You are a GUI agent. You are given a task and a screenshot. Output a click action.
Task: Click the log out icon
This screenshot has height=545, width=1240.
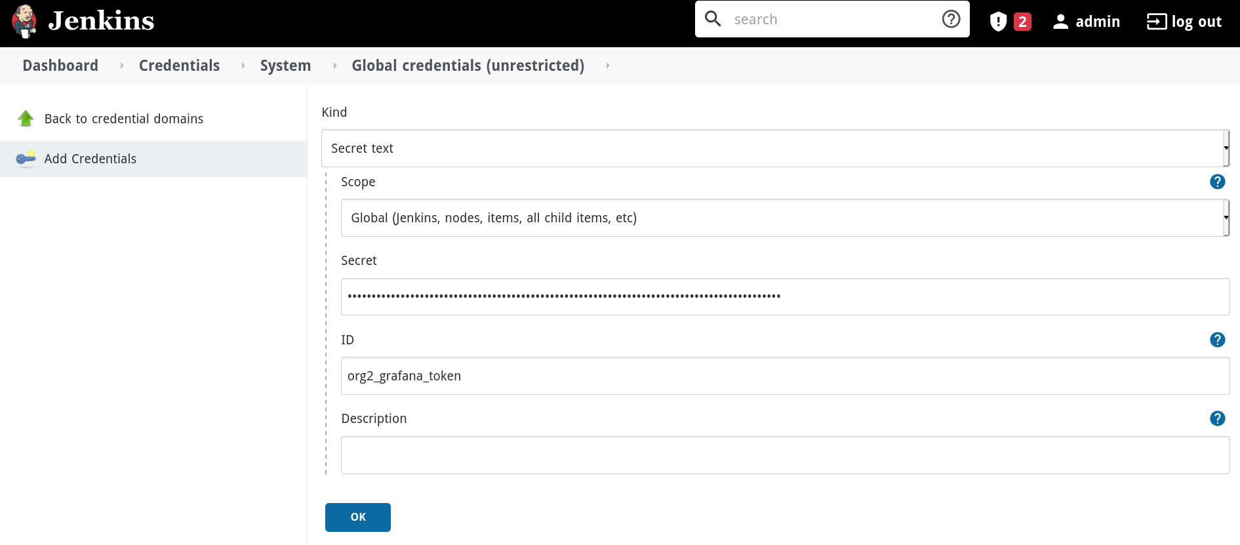tap(1155, 22)
